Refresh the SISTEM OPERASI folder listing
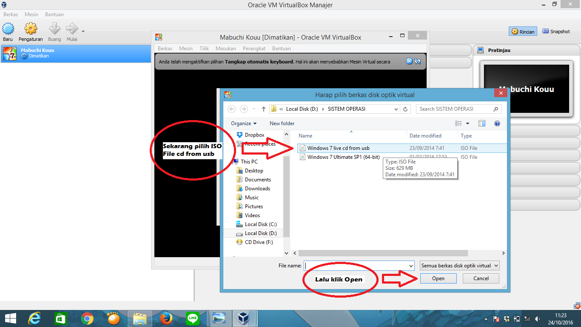Image resolution: width=581 pixels, height=327 pixels. 405,109
